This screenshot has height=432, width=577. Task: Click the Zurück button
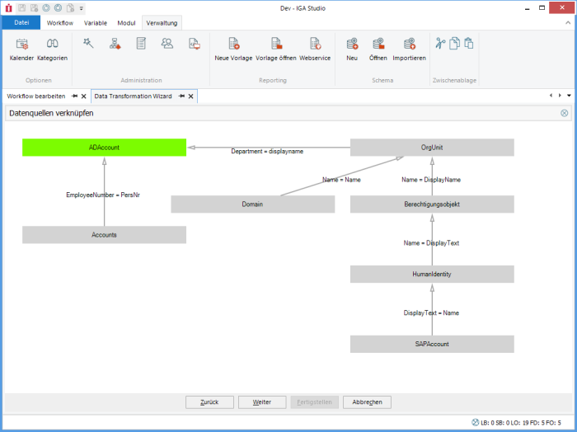tap(209, 402)
